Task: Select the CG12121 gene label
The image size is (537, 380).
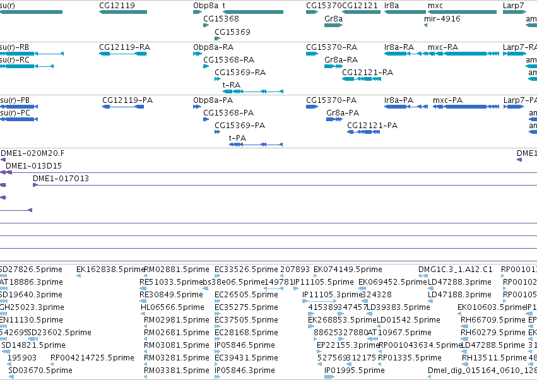Action: 360,6
